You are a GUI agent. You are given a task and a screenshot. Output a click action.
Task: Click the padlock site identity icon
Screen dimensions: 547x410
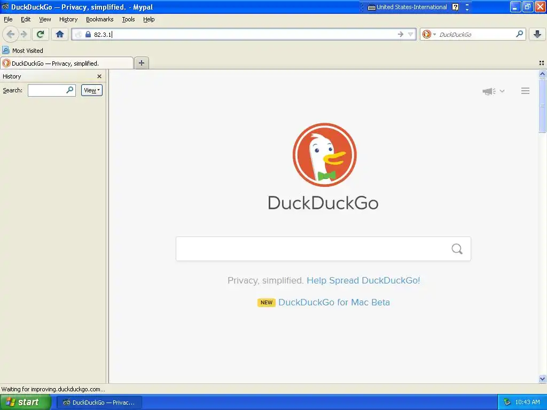point(88,34)
